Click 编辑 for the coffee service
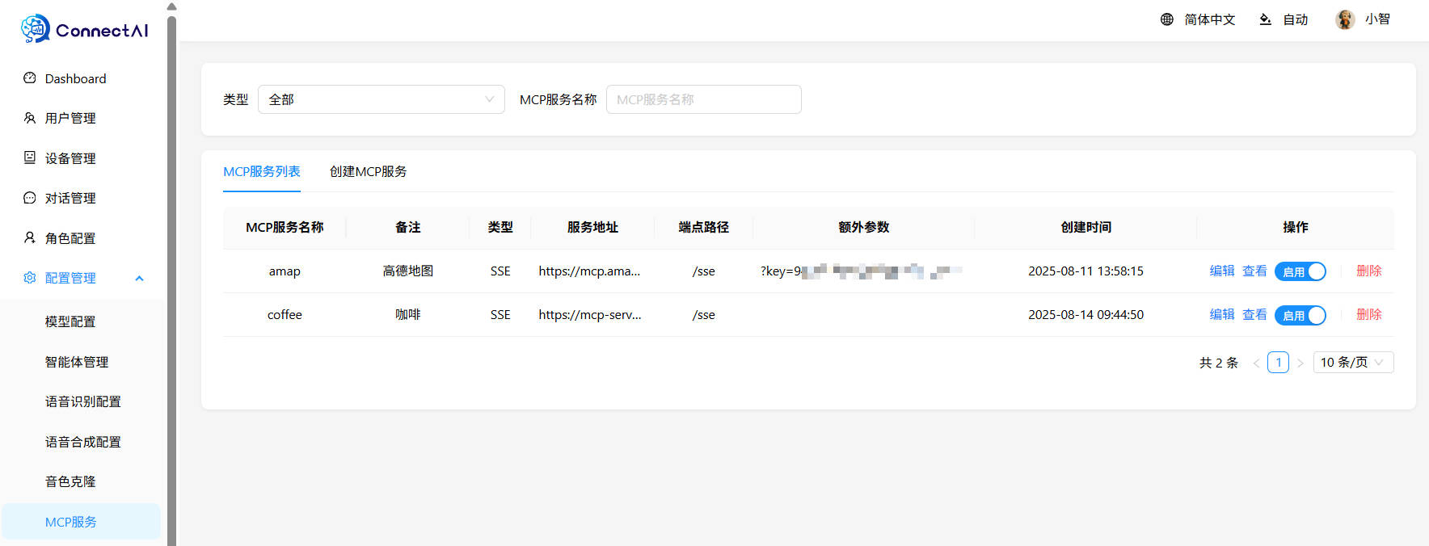 point(1222,314)
